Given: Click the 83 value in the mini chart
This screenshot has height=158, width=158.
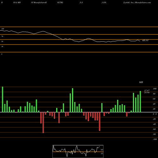Looking at the screenshot, I should point(102,150).
